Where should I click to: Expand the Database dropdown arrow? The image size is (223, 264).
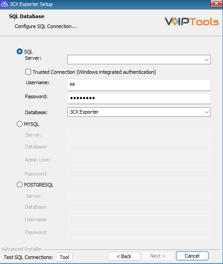207,112
